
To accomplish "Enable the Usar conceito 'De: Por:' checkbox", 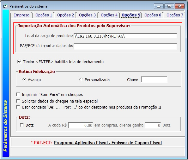I will point(18,107).
